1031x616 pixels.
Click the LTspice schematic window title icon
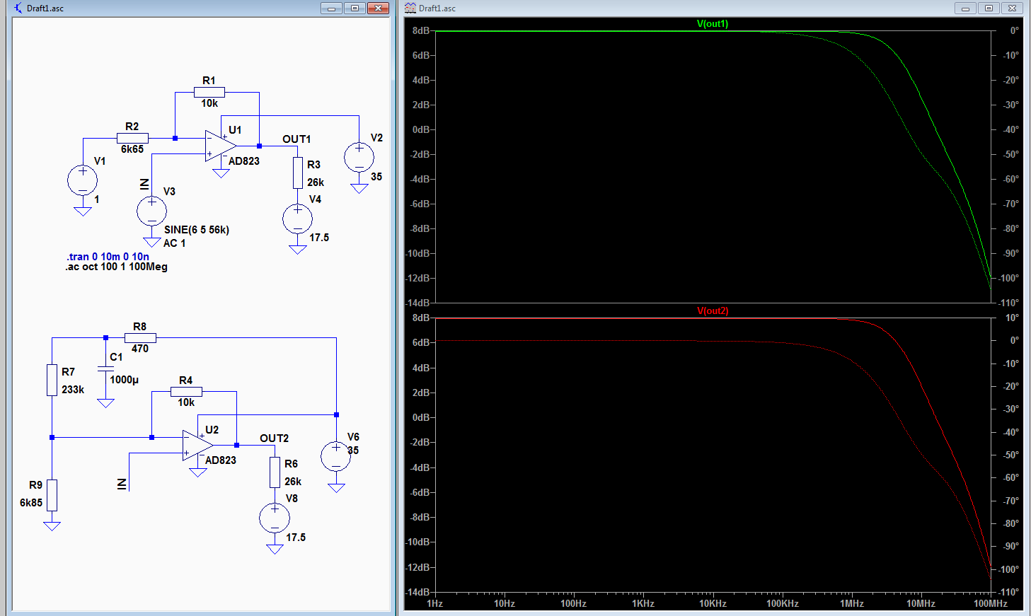point(18,8)
